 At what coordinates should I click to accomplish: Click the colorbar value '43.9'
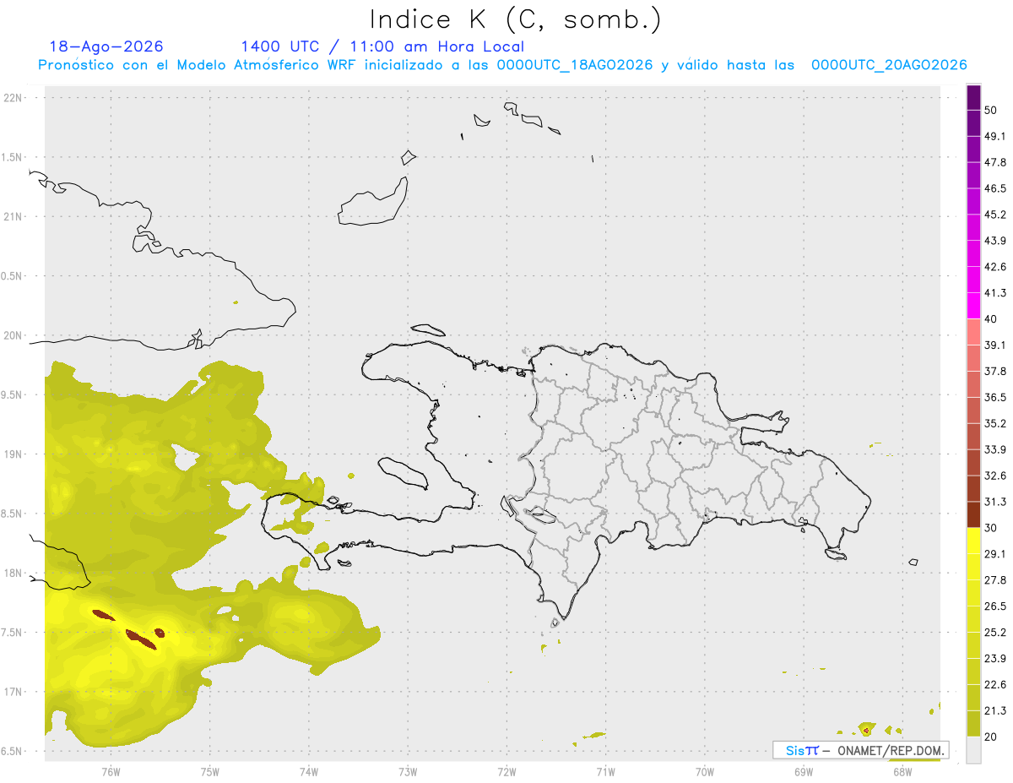995,241
